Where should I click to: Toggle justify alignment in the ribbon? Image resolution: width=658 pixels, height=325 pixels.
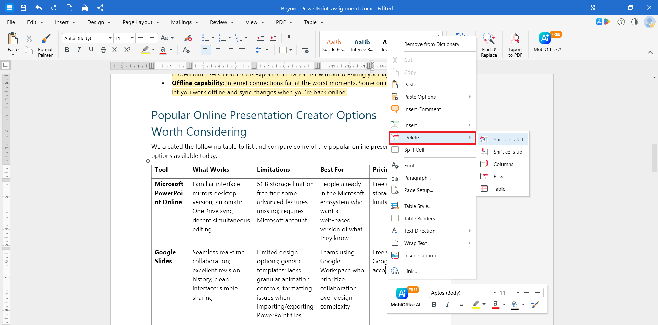coord(242,50)
